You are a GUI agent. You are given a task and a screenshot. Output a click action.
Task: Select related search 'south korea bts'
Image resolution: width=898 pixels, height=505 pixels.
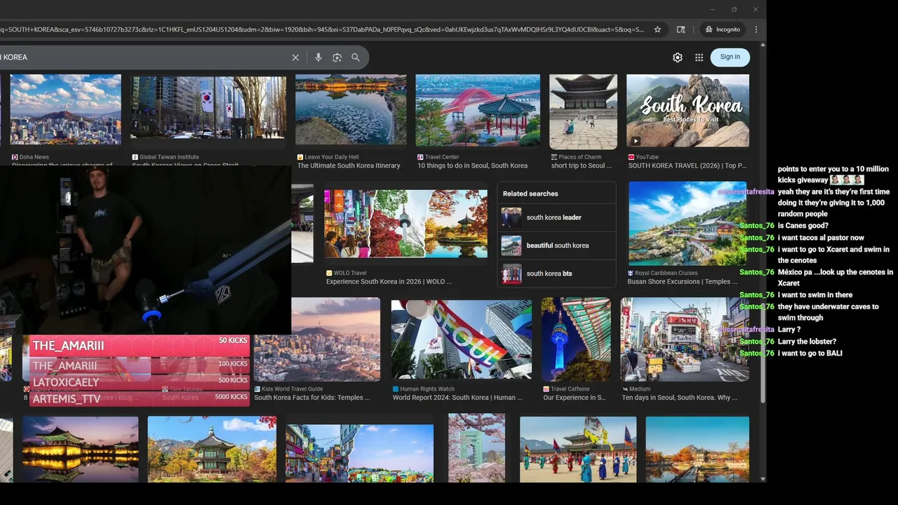click(x=556, y=274)
